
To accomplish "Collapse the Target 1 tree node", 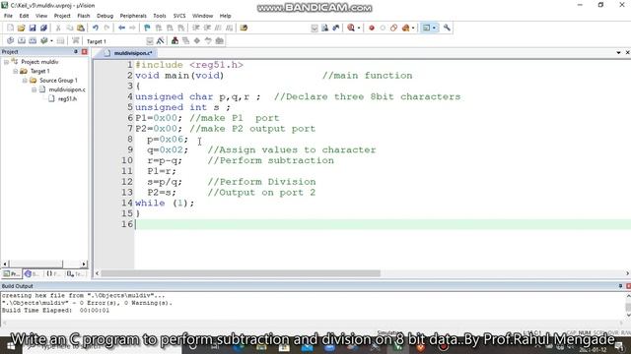I will pyautogui.click(x=16, y=72).
